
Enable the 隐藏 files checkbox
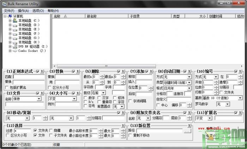(51, 131)
